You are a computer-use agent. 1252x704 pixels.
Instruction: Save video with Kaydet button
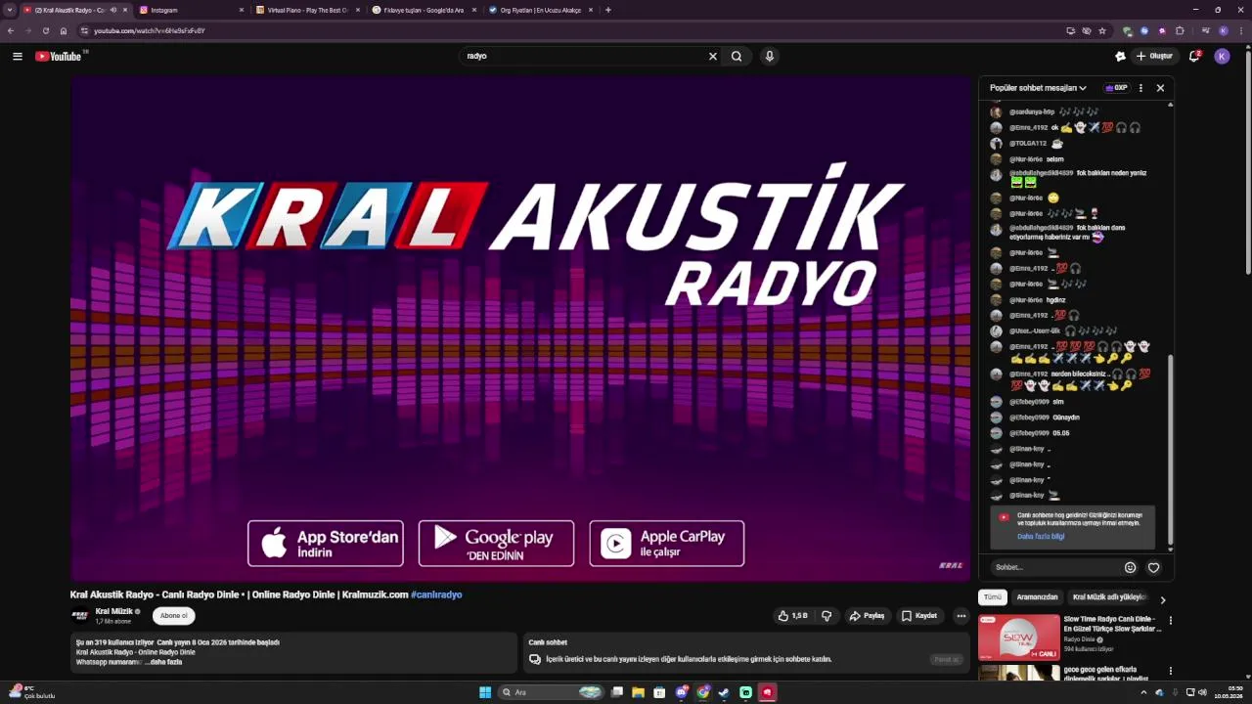point(919,616)
